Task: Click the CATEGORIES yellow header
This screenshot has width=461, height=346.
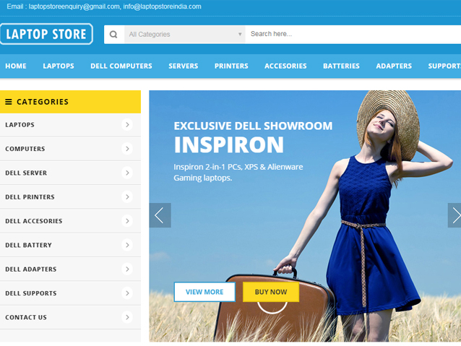Action: (x=70, y=102)
